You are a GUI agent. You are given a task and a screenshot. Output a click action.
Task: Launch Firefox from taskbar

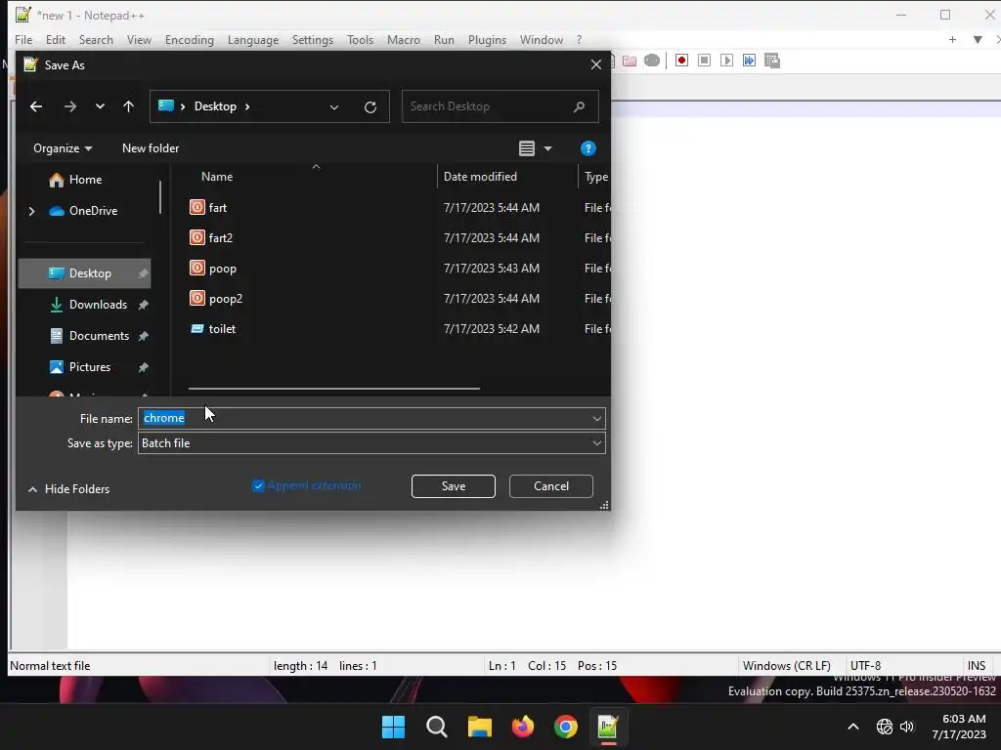[x=523, y=727]
